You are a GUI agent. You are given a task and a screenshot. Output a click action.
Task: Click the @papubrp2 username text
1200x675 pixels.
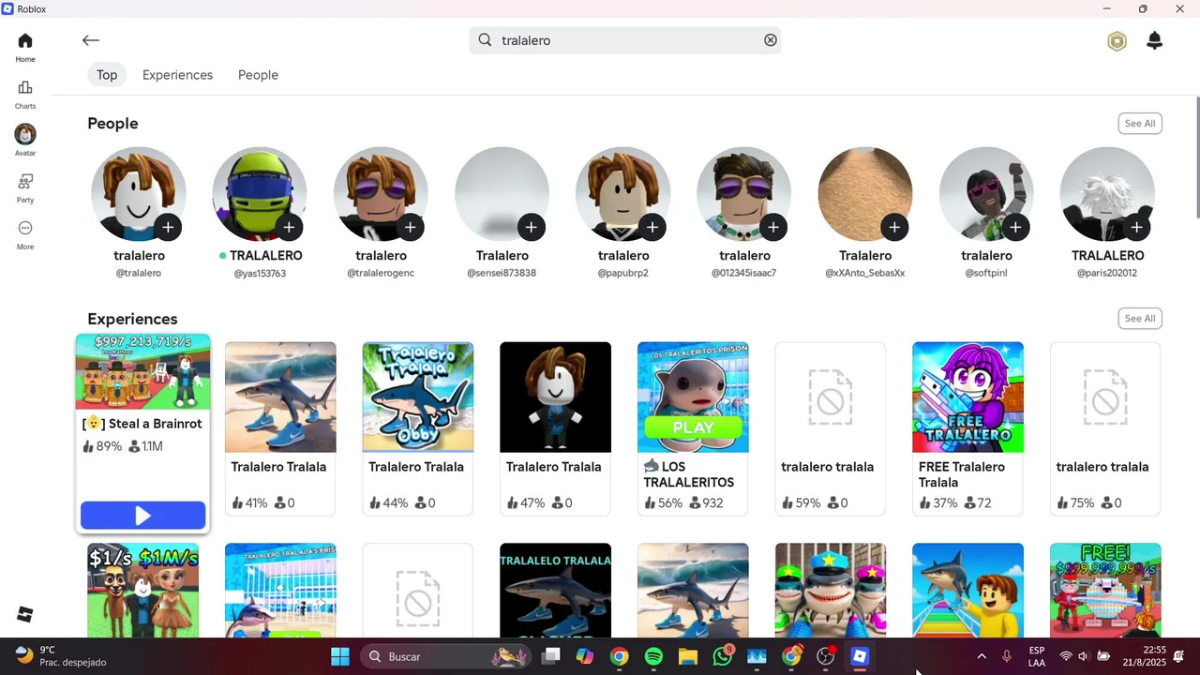623,274
